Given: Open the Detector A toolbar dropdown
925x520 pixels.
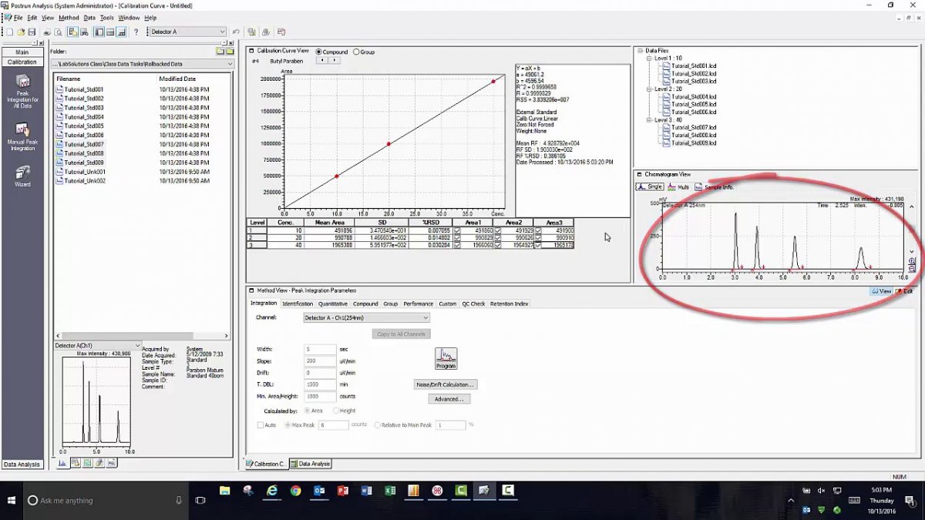Looking at the screenshot, I should [x=223, y=32].
